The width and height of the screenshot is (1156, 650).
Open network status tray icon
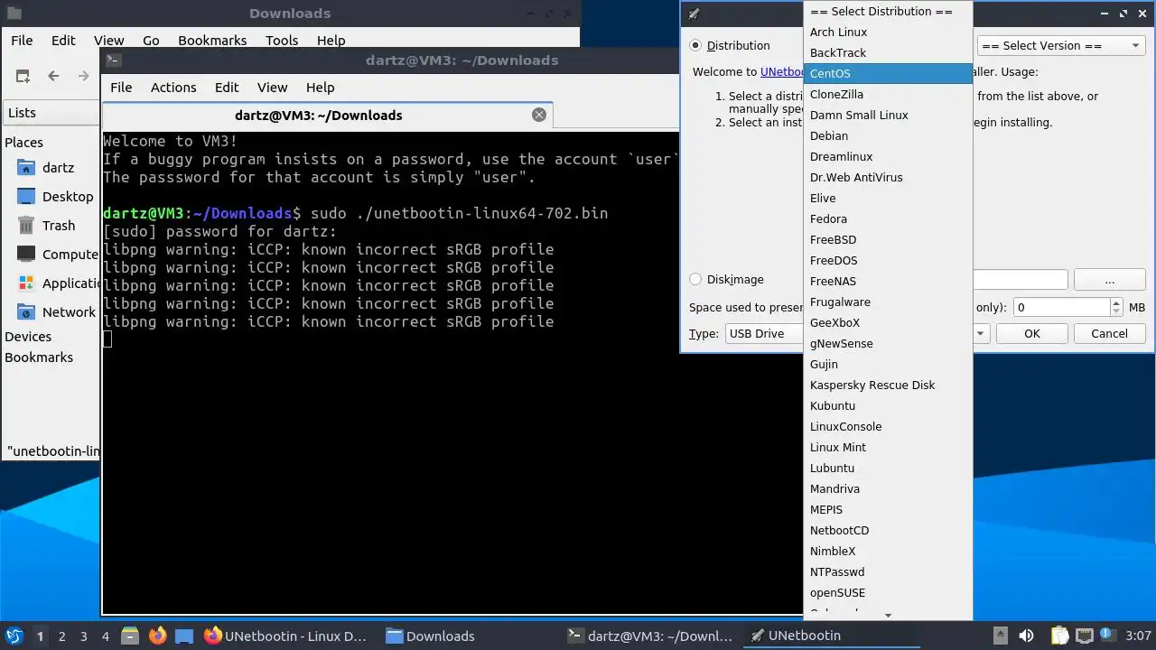[1085, 636]
